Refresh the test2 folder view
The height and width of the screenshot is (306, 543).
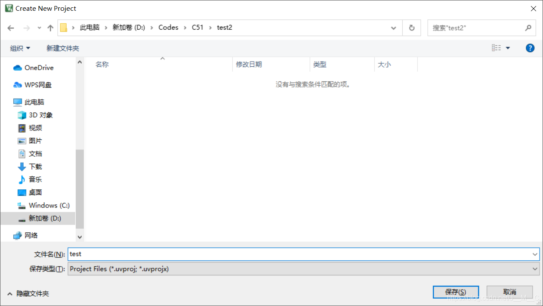pyautogui.click(x=412, y=28)
